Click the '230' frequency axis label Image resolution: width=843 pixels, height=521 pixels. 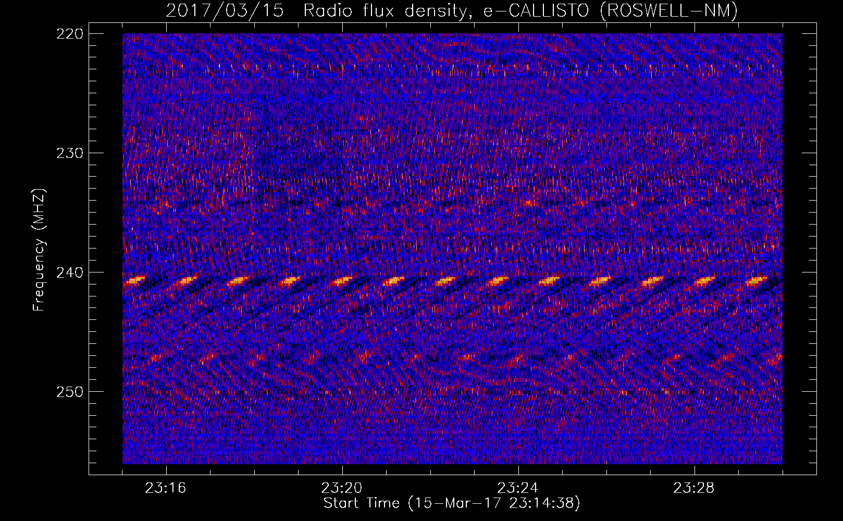[69, 153]
